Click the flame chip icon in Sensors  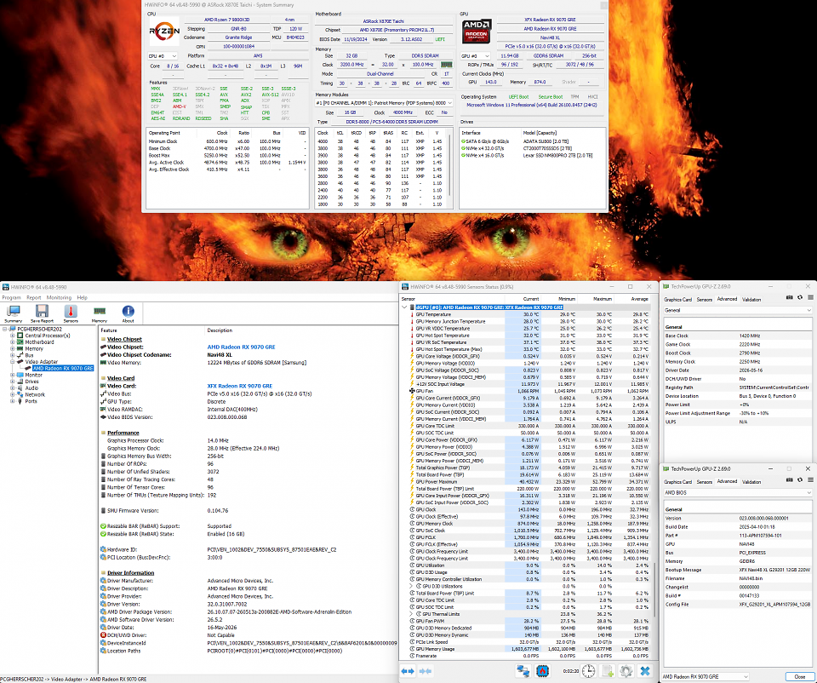coord(542,671)
